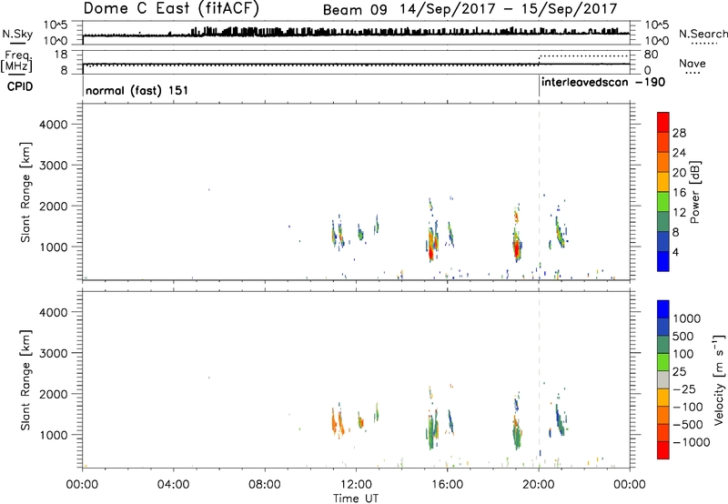Click the Power colorbar blue bottom segment
The image size is (728, 504).
click(x=663, y=261)
